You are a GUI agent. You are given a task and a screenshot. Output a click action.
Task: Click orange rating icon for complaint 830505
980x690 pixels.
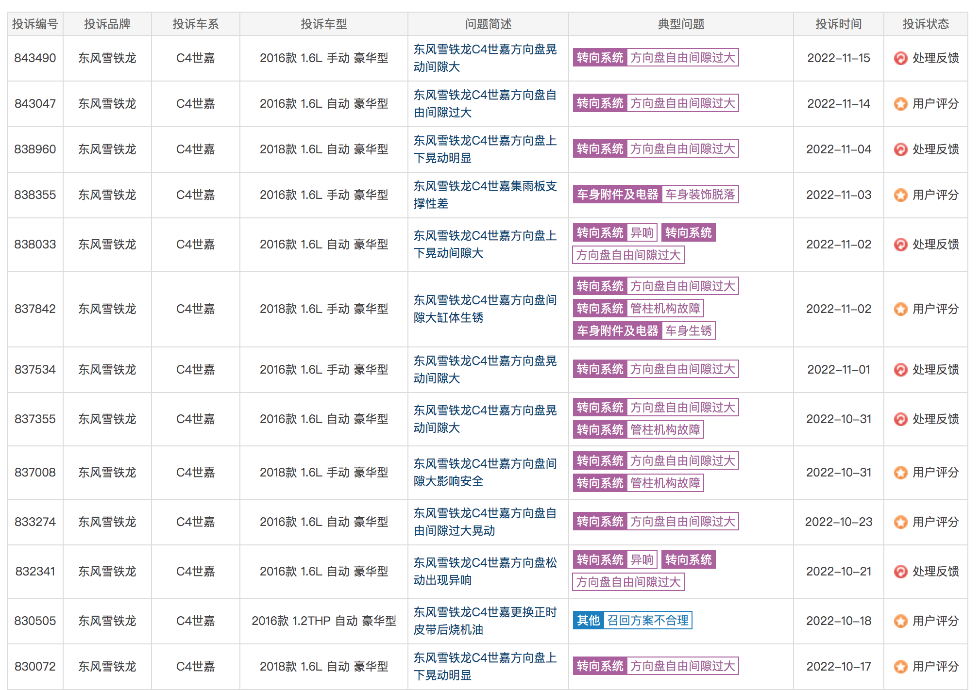point(900,621)
